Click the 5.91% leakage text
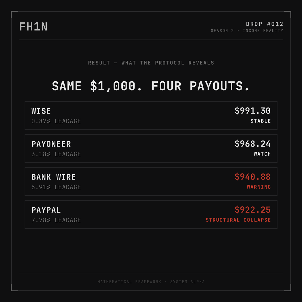The width and height of the screenshot is (302, 302). pyautogui.click(x=56, y=187)
